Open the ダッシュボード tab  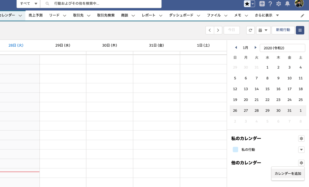(181, 15)
